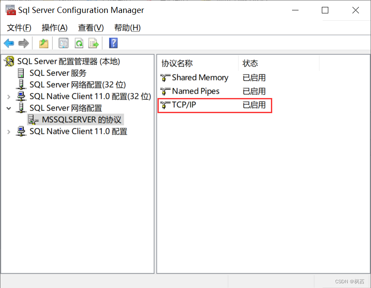Click the Back arrow toolbar icon

pos(9,43)
